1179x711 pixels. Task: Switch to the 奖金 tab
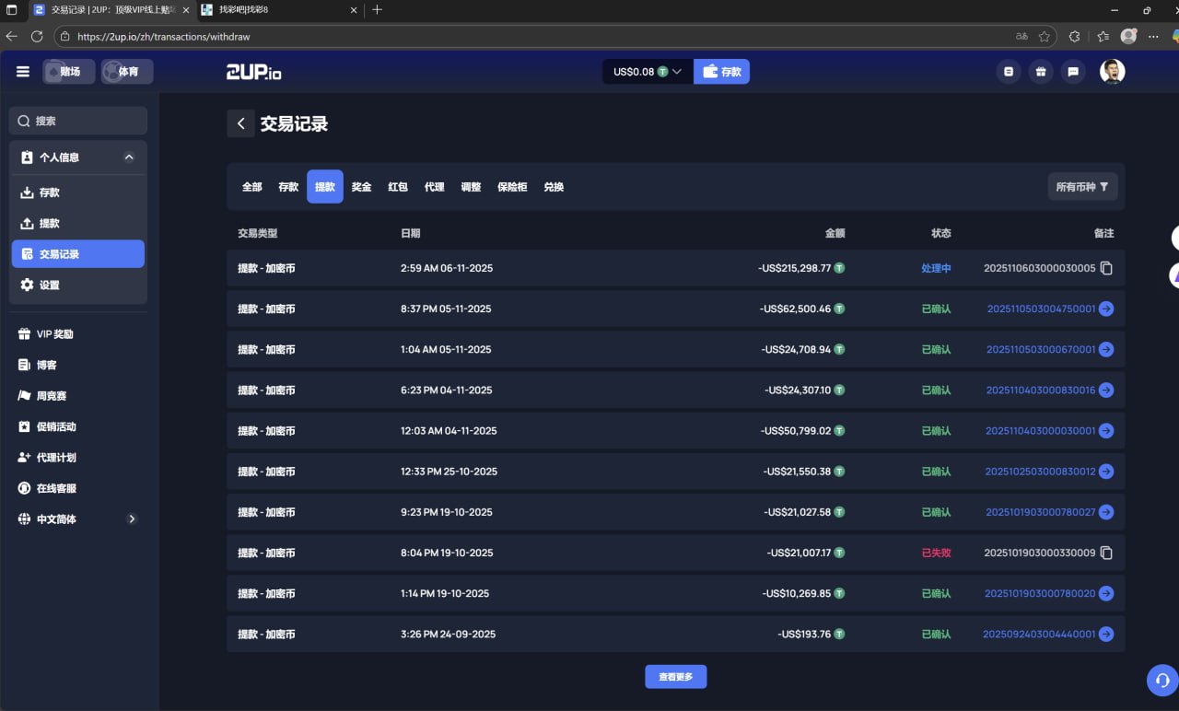361,186
